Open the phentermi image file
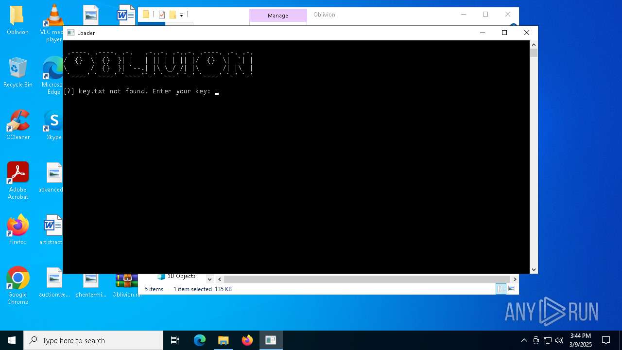622x350 pixels. 90,286
